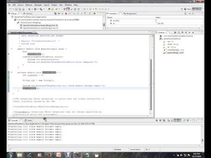This screenshot has width=211, height=158.
Task: Open the External Tools dropdown arrow
Action: click(x=44, y=9)
